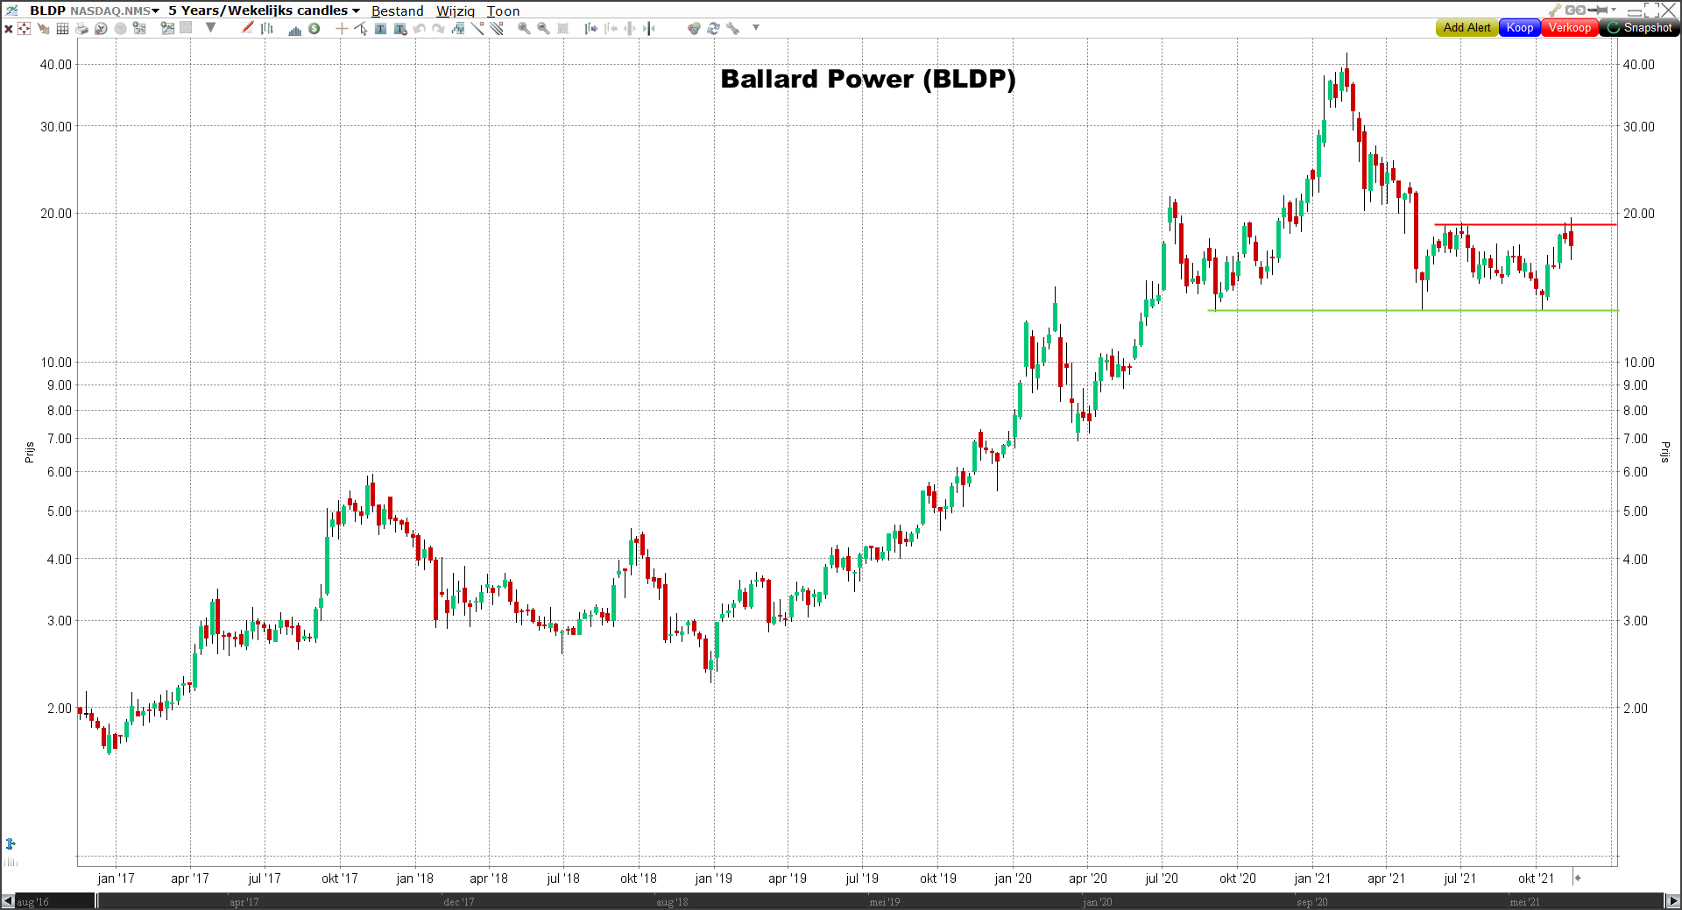Click the 'jan '21' date axis label
Image resolution: width=1682 pixels, height=910 pixels.
(1311, 878)
